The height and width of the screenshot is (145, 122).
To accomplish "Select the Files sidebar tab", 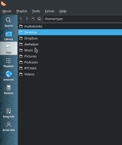I will coord(9,48).
